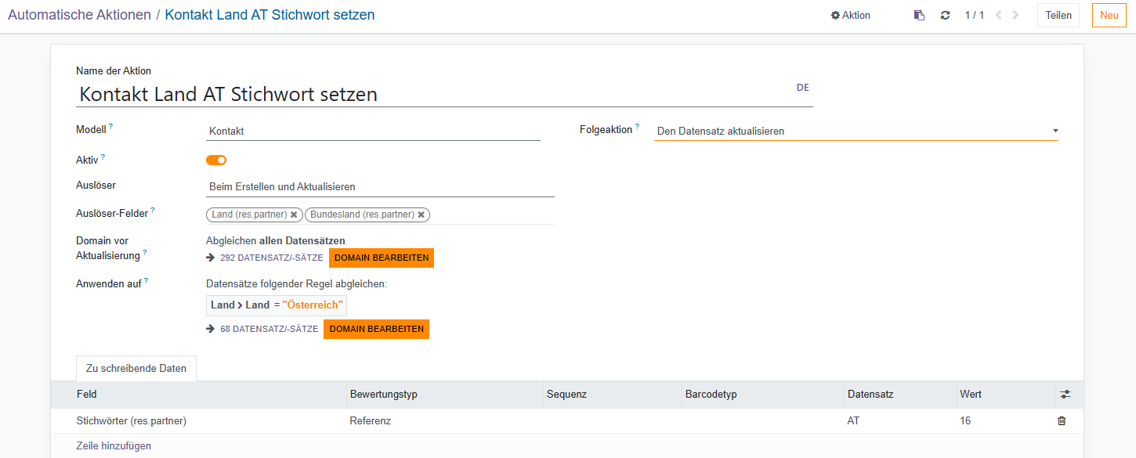Click the Neu button
The height and width of the screenshot is (458, 1136).
click(1109, 15)
